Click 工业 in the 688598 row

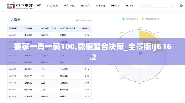(43, 83)
